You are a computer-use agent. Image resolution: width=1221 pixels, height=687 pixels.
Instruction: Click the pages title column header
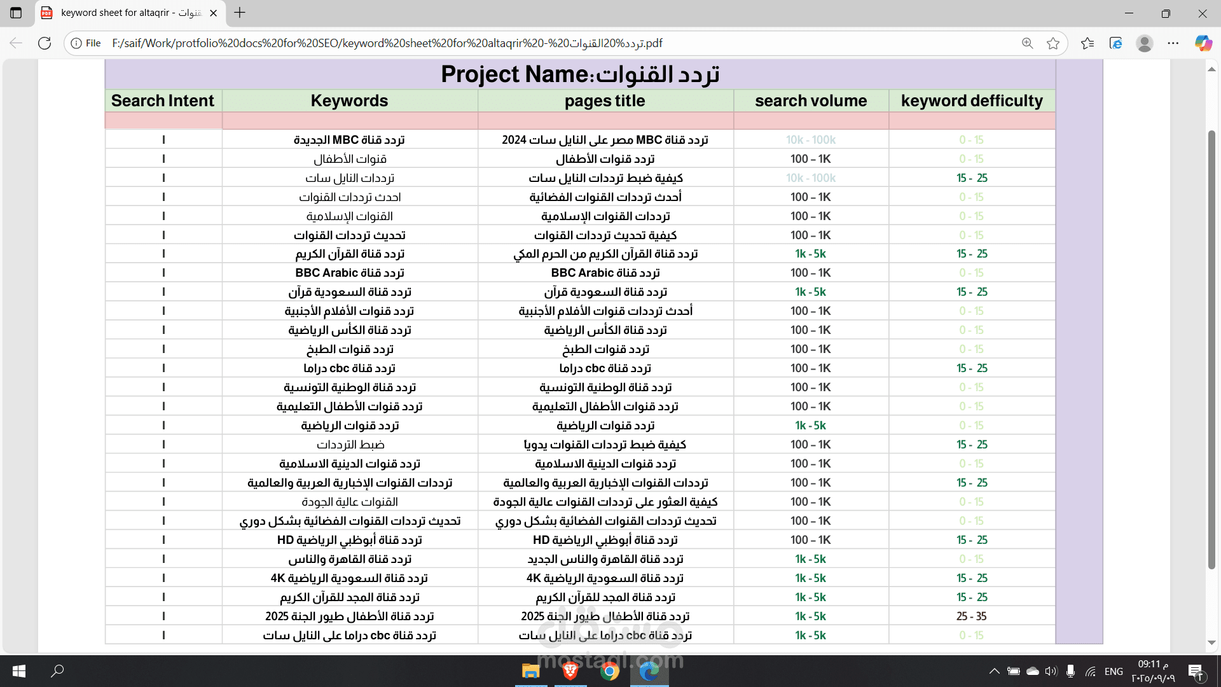(605, 101)
